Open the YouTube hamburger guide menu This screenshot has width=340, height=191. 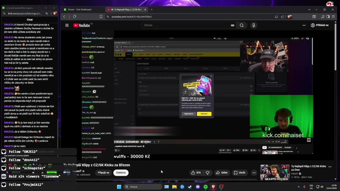(x=67, y=25)
